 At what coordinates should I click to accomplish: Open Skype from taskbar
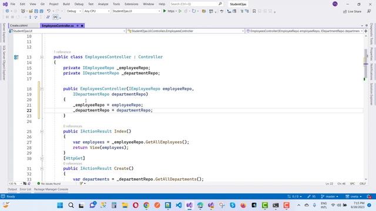point(233,205)
